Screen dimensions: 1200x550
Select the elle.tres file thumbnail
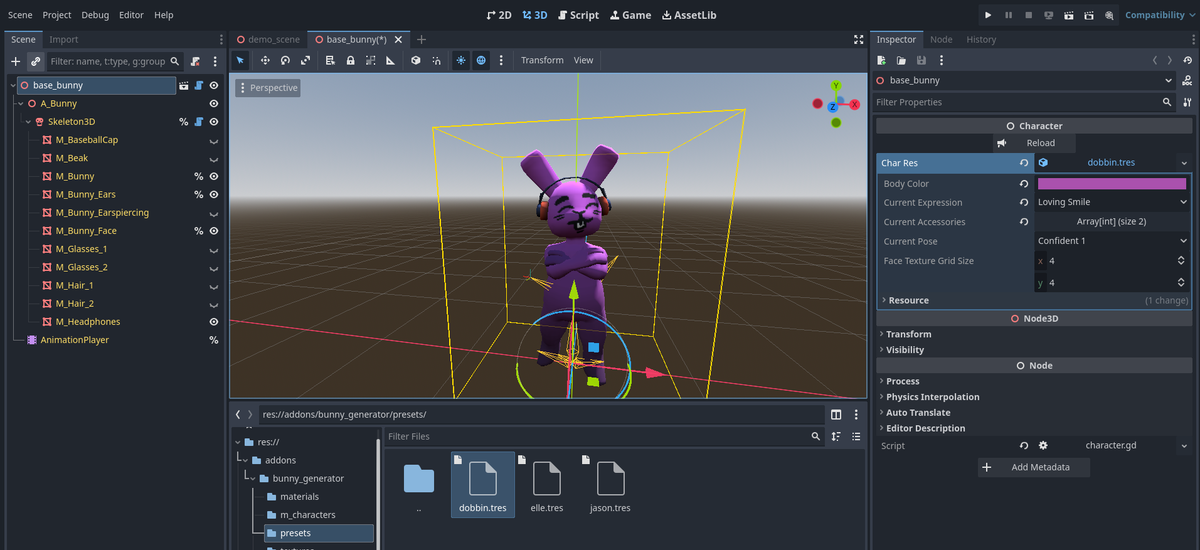[x=547, y=485]
